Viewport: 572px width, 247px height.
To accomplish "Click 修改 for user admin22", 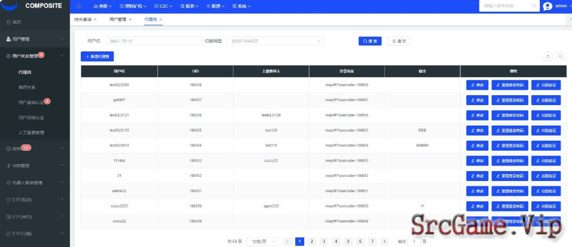I will 477,191.
